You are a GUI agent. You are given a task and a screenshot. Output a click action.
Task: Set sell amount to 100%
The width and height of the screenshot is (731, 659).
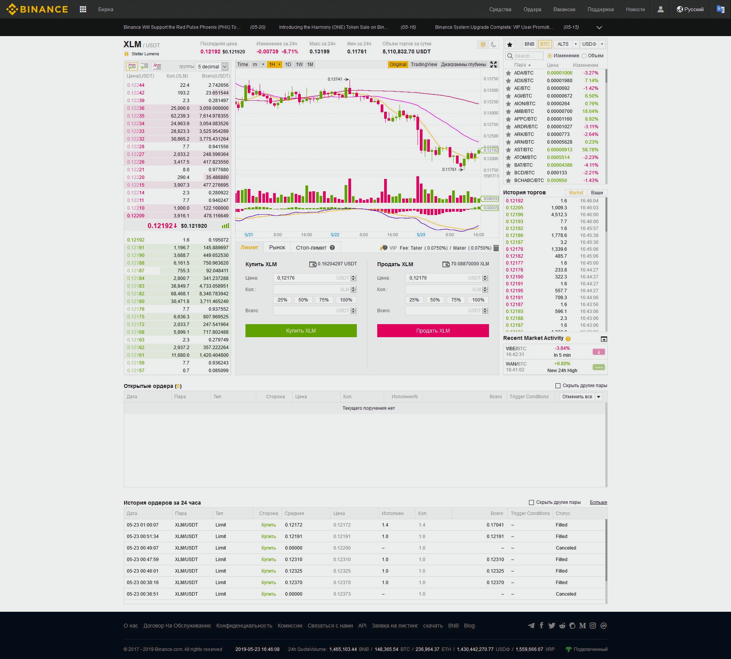478,300
